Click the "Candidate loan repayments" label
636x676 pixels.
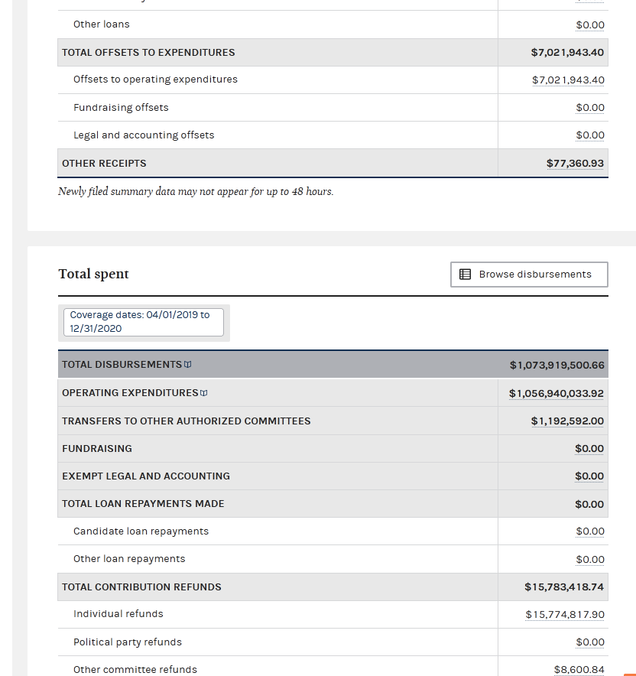141,531
